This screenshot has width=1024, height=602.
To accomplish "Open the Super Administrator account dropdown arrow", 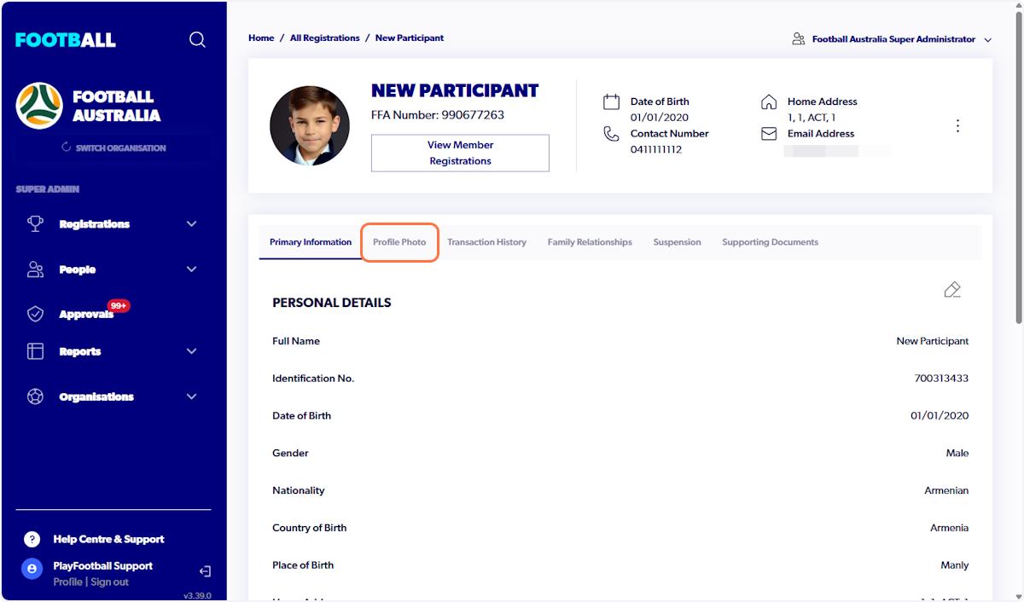I will (988, 40).
